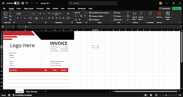Click the Cut scissors icon

coord(10,13)
